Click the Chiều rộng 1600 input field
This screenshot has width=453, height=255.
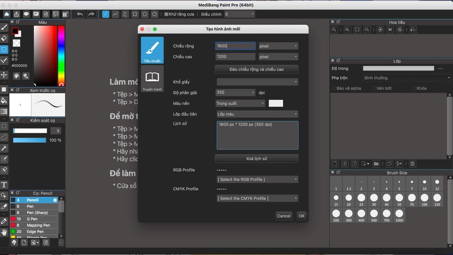(235, 46)
